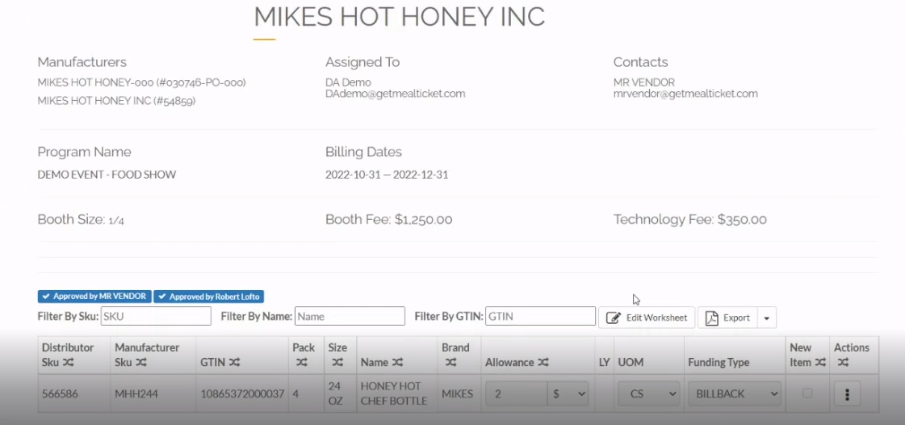Click the MIKES HOT HONEY INC page title
This screenshot has width=905, height=425.
coord(400,16)
